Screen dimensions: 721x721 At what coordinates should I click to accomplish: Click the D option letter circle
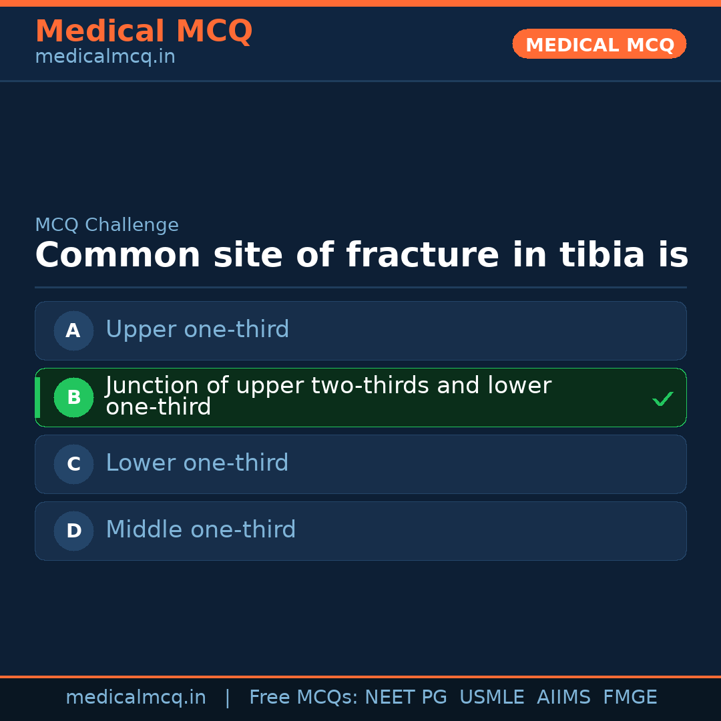pos(73,531)
